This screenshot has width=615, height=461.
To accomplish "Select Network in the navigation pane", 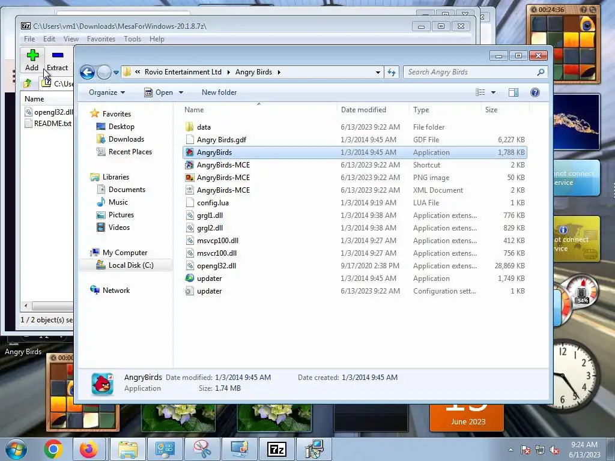I will (x=116, y=291).
